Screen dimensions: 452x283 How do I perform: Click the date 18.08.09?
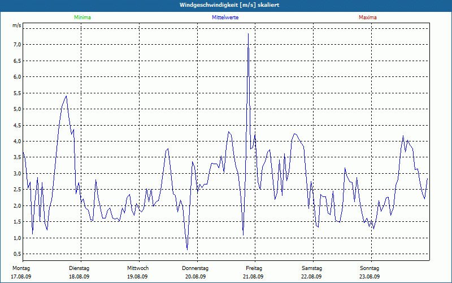79,277
